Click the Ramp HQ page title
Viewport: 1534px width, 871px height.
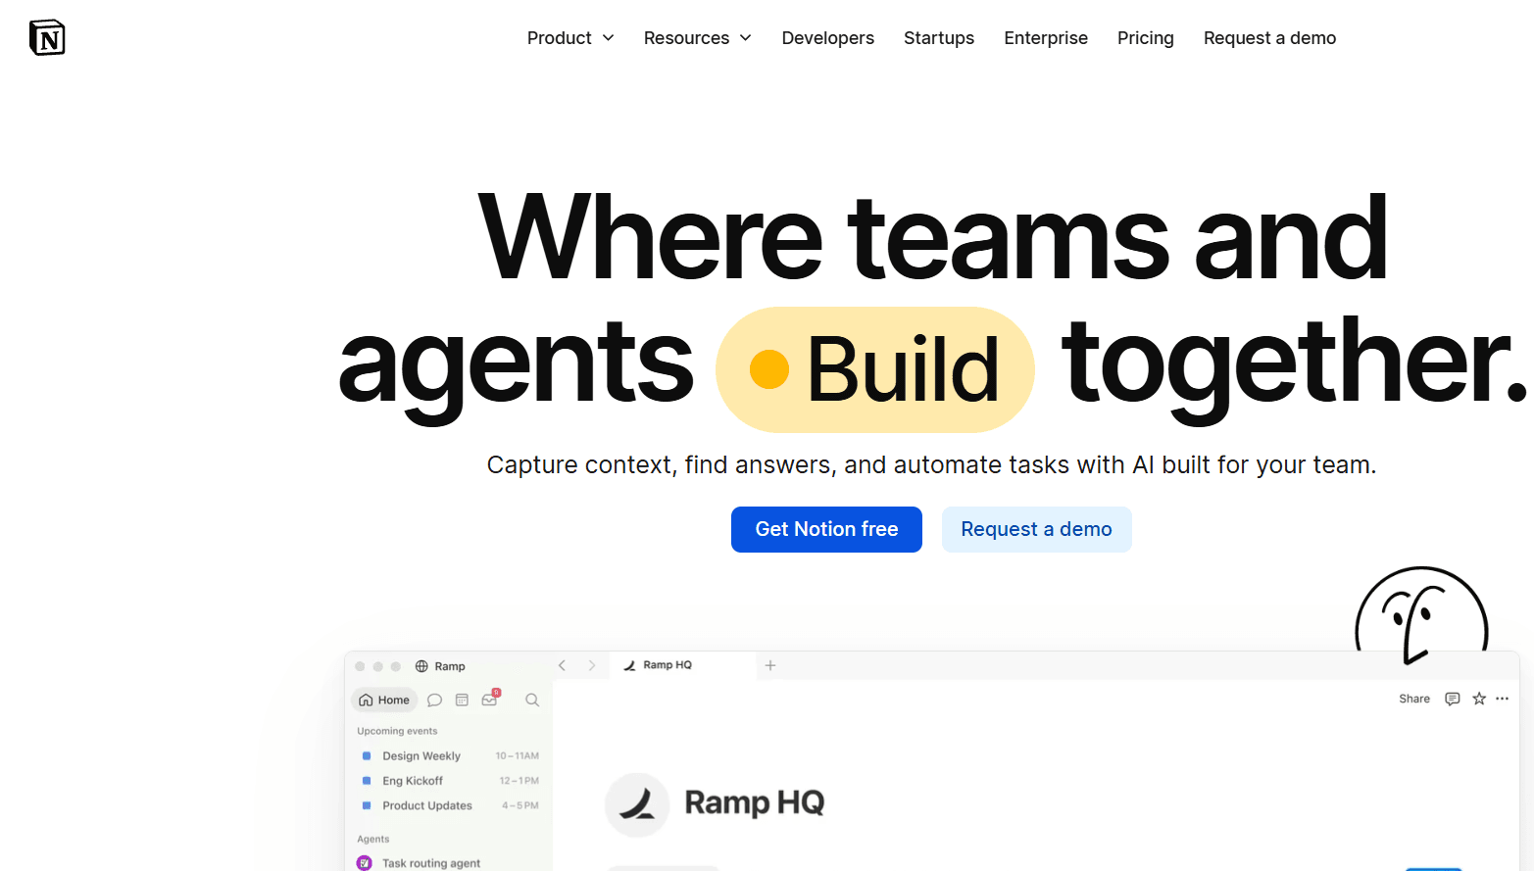(x=755, y=803)
